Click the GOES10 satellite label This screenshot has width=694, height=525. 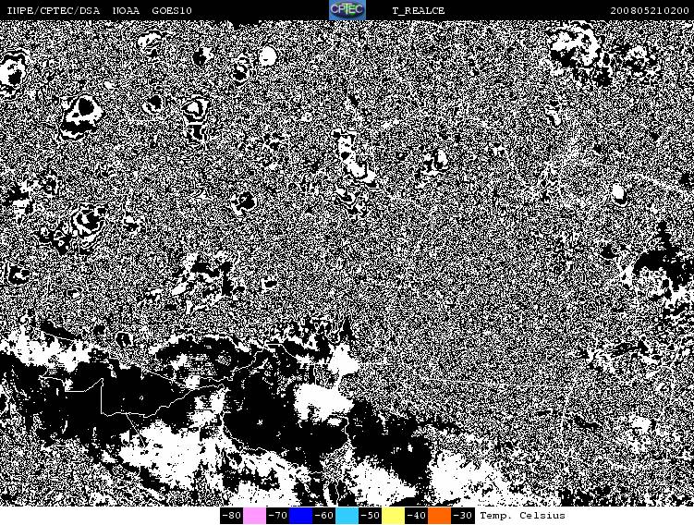coord(172,10)
